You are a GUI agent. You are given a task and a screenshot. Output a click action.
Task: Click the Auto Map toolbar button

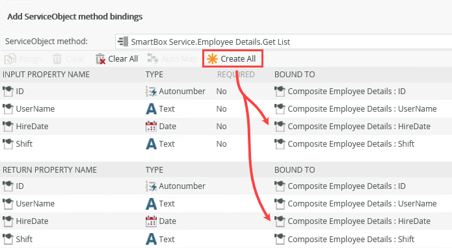(172, 58)
